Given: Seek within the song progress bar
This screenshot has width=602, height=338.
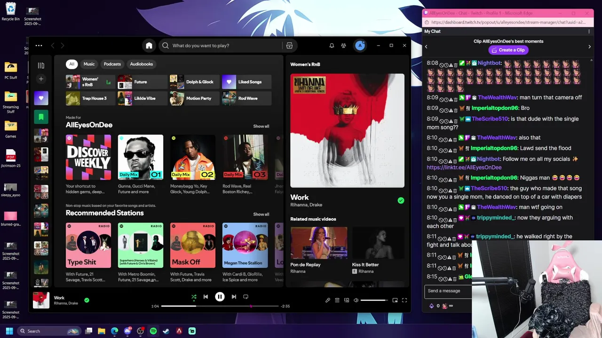Looking at the screenshot, I should [220, 306].
